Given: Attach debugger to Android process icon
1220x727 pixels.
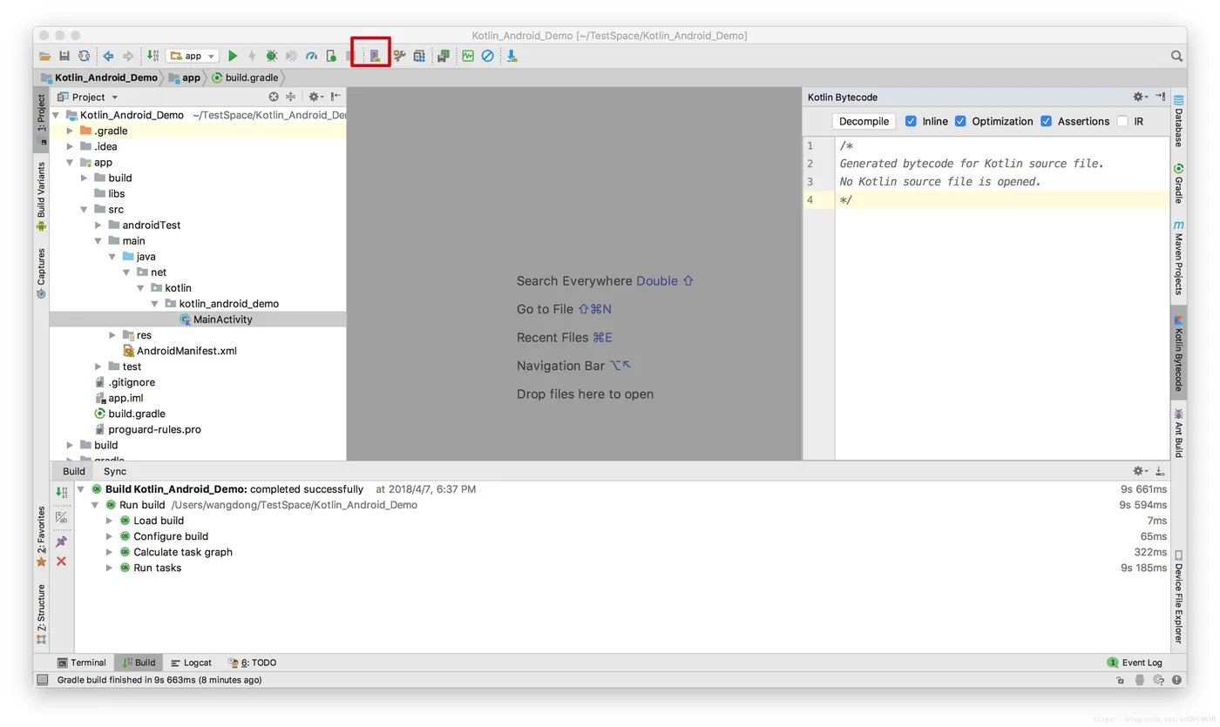Looking at the screenshot, I should tap(331, 56).
